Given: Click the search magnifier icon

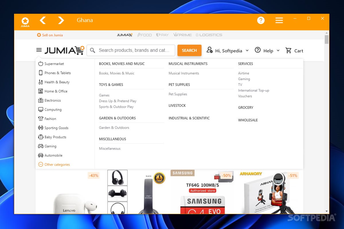Looking at the screenshot, I should click(92, 50).
